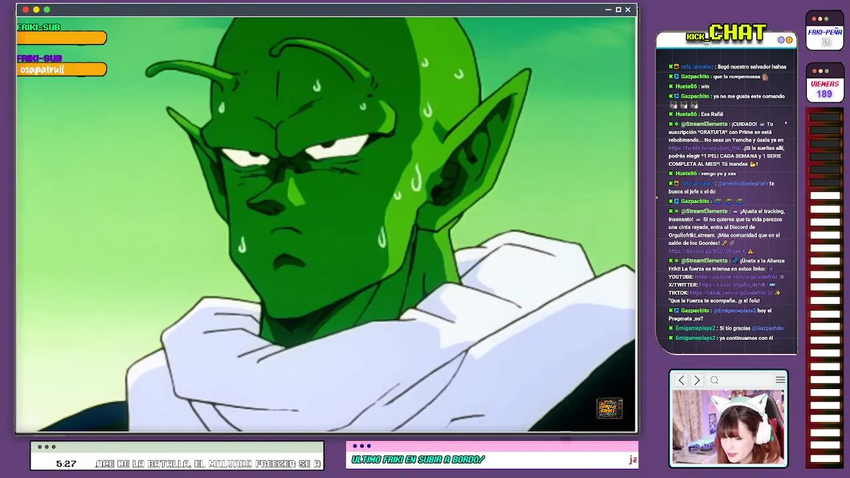Viewport: 850px width, 478px height.
Task: Click the three dots on the timer widget
Action: click(x=46, y=447)
